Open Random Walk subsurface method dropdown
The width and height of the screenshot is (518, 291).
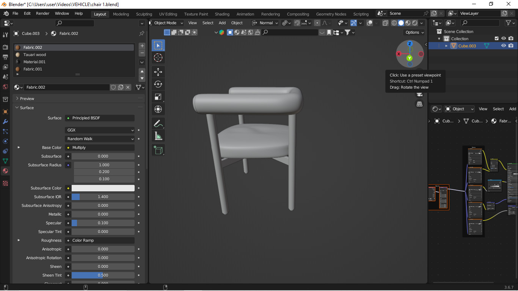point(100,139)
